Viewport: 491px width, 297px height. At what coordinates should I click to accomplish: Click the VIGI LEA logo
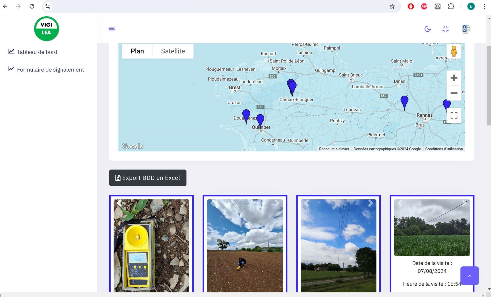(47, 29)
